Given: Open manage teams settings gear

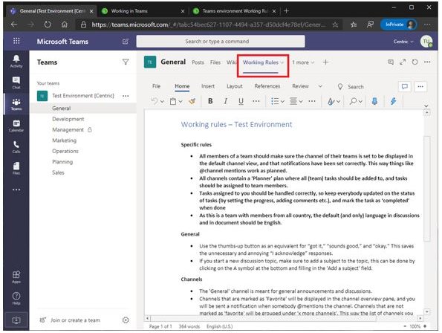Looking at the screenshot, I should click(x=126, y=320).
